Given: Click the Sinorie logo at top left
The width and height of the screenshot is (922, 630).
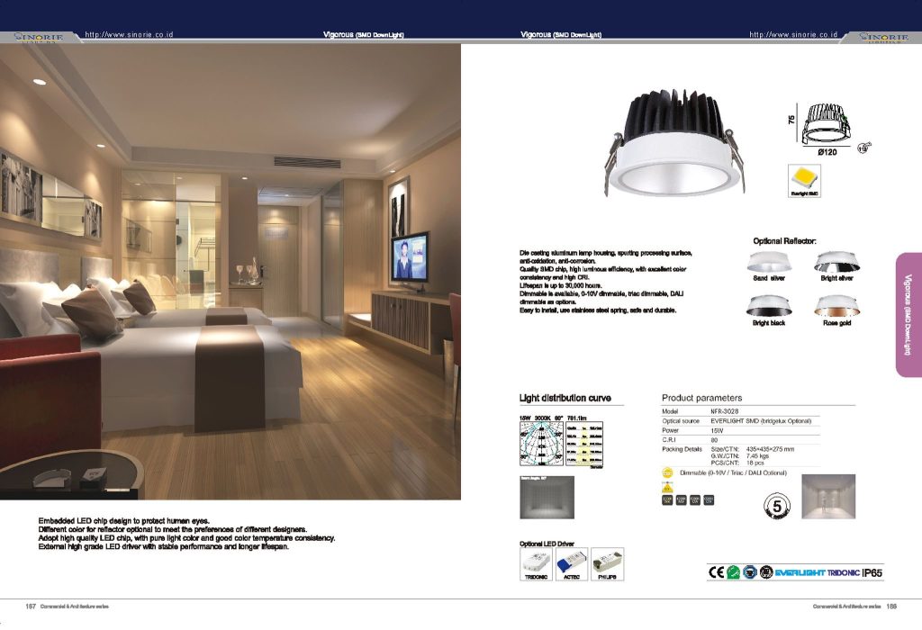Looking at the screenshot, I should (x=33, y=37).
